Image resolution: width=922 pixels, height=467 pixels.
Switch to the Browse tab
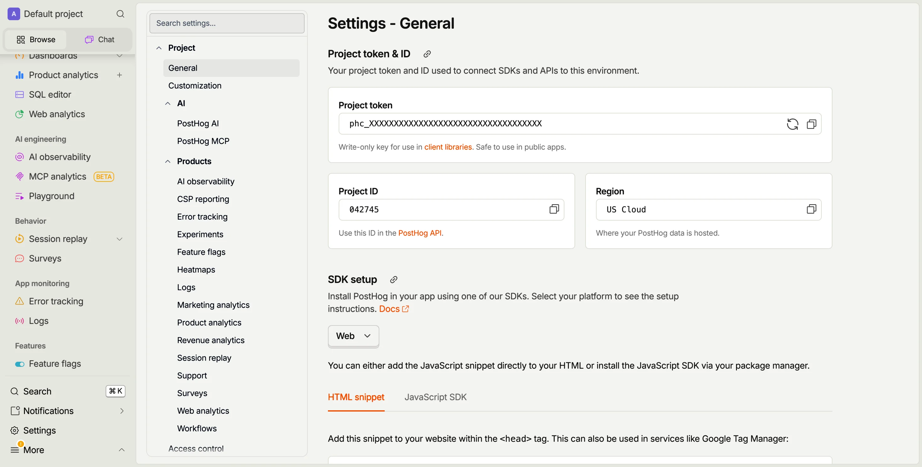coord(36,39)
